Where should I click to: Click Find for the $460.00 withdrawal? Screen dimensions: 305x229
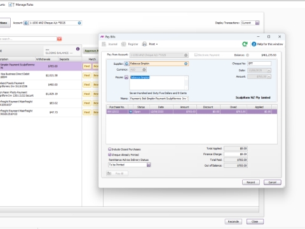87,85
